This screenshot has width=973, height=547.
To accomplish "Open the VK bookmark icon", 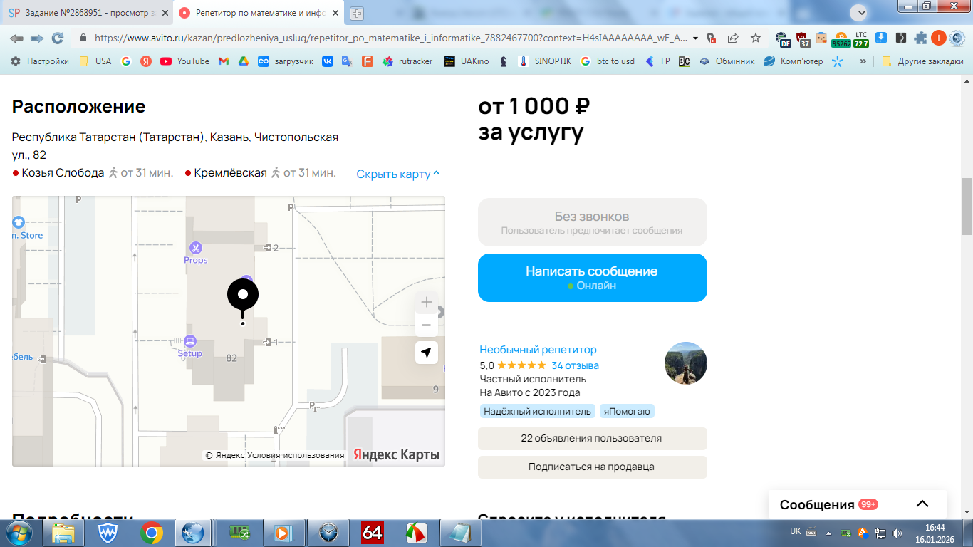I will click(328, 61).
